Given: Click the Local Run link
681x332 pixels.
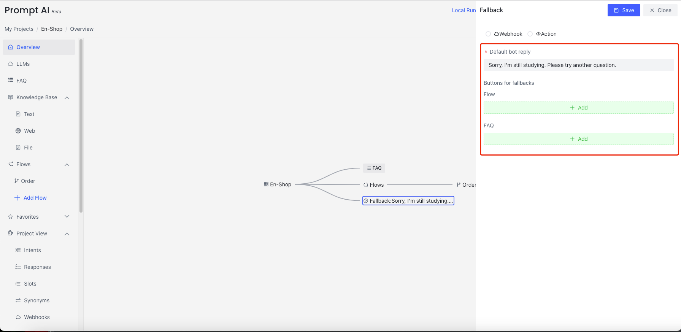Looking at the screenshot, I should (x=464, y=10).
